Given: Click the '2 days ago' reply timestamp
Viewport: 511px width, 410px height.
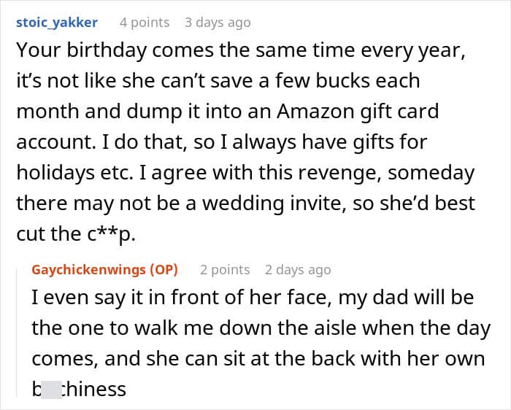Looking at the screenshot, I should click(x=298, y=270).
